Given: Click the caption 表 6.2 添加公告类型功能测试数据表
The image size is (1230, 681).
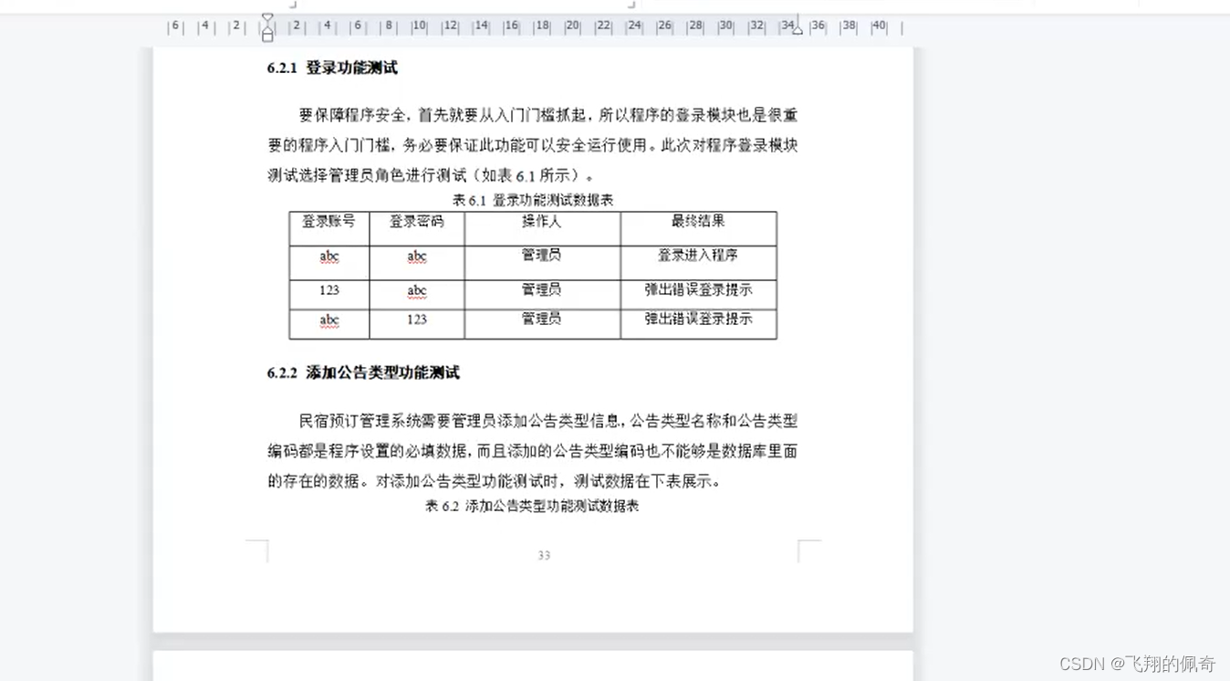Looking at the screenshot, I should 533,506.
